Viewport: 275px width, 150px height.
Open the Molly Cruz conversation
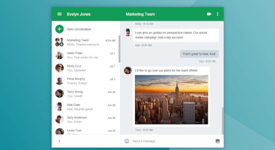coord(85,68)
